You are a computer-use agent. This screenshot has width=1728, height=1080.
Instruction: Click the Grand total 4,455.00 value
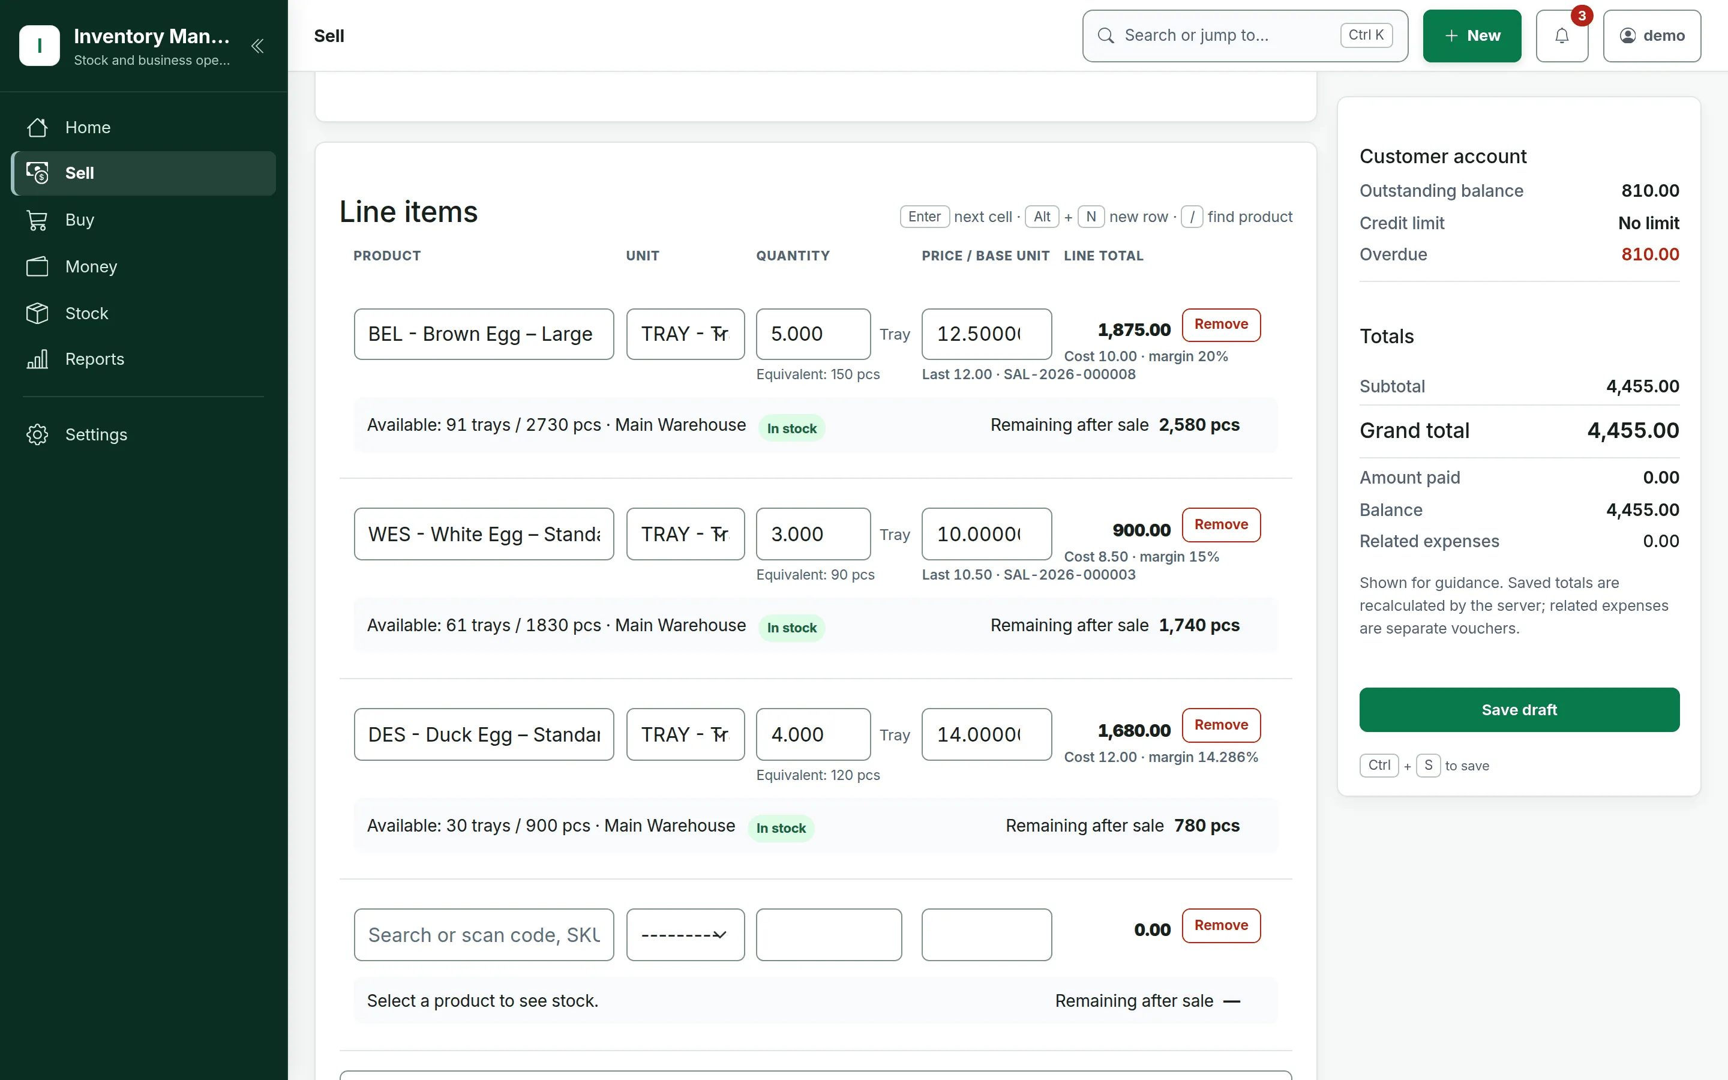[1633, 431]
